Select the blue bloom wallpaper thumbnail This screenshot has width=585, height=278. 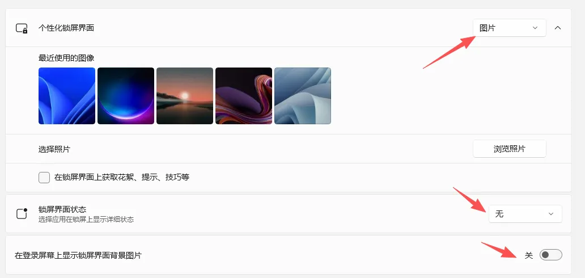click(67, 96)
